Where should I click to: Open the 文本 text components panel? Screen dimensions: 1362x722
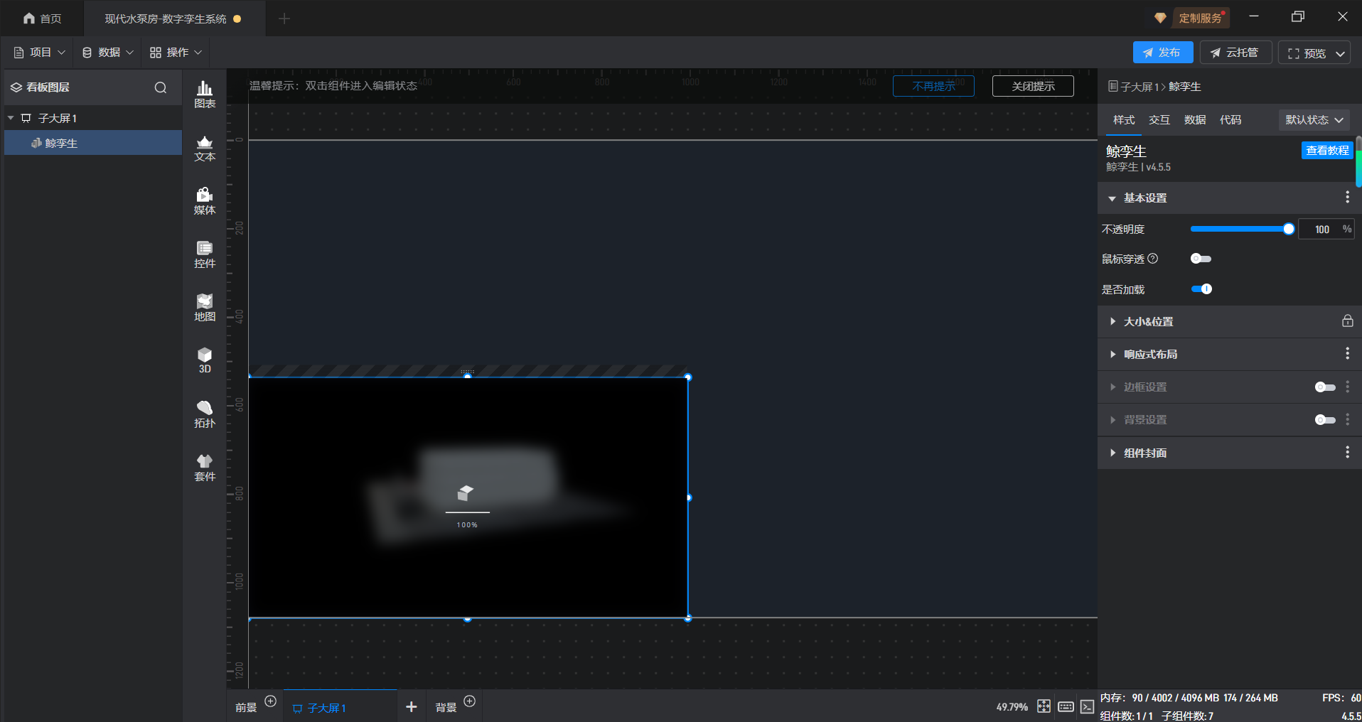[205, 148]
